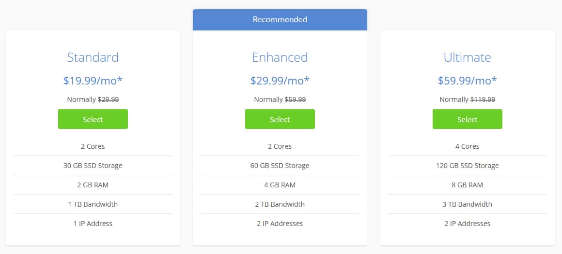Click the 2 TB Bandwidth row
The image size is (562, 254).
tap(280, 204)
